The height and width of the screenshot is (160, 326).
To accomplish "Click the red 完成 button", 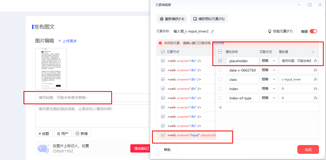I will point(308,150).
